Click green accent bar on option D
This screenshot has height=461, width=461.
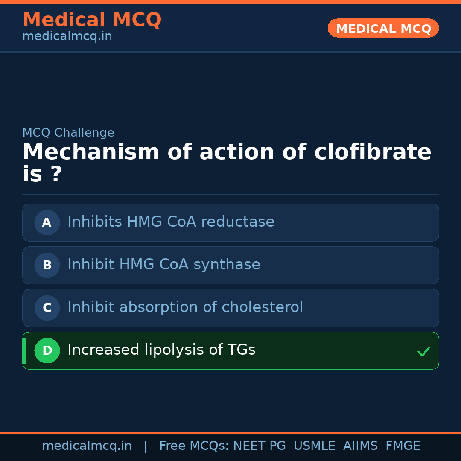[24, 350]
